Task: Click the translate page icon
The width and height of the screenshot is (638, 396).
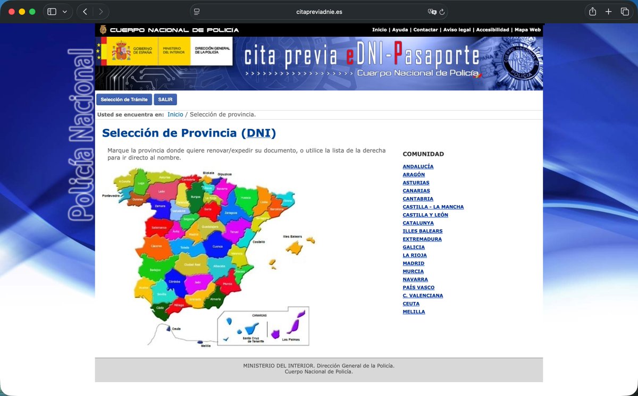Action: tap(432, 12)
